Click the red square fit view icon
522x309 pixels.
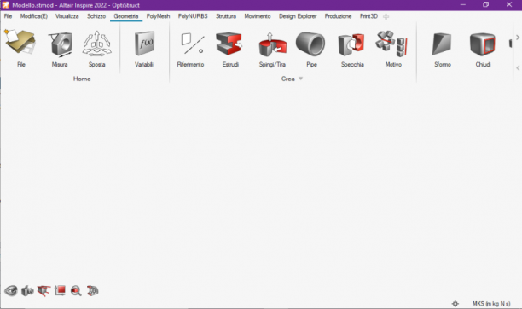pos(60,291)
